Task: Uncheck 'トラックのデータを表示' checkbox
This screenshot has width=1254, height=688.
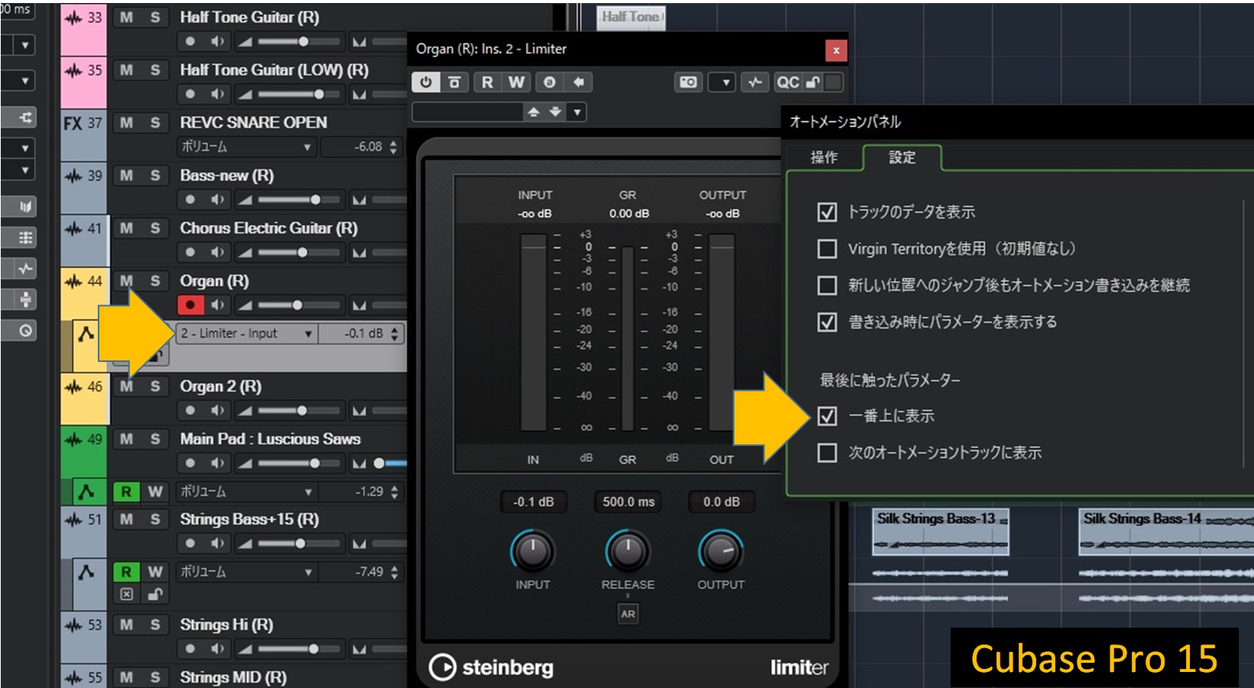Action: click(x=827, y=212)
